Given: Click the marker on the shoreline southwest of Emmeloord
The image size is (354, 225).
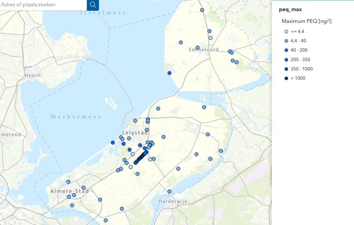Looking at the screenshot, I should (x=169, y=73).
